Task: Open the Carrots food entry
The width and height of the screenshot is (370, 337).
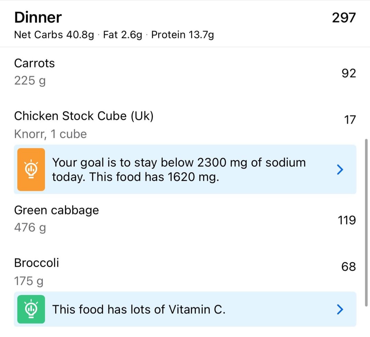Action: click(185, 72)
